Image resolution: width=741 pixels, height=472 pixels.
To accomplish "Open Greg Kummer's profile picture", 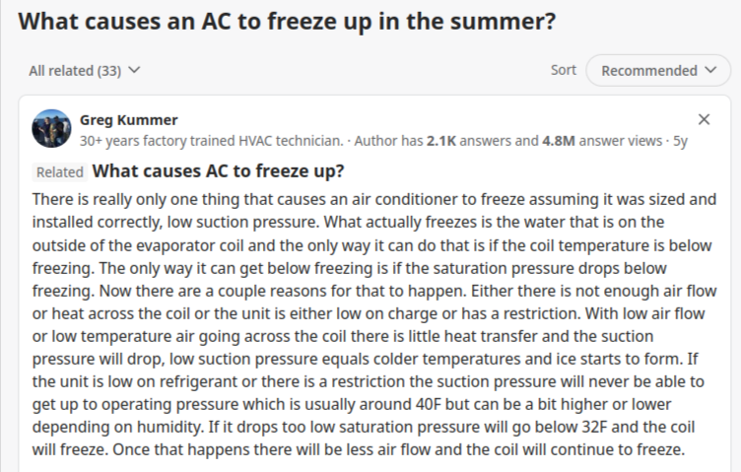I will point(51,128).
